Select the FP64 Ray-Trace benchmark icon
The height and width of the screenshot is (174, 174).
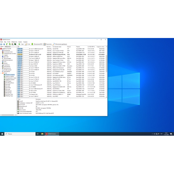click(5, 96)
